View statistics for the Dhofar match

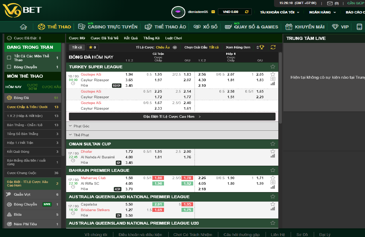(273, 156)
